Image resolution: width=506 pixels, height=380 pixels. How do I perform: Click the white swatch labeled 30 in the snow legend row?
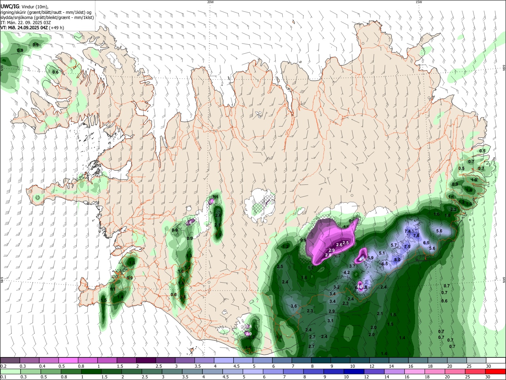(x=495, y=360)
